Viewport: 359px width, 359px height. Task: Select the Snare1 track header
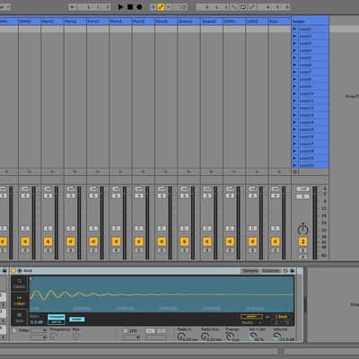[188, 22]
